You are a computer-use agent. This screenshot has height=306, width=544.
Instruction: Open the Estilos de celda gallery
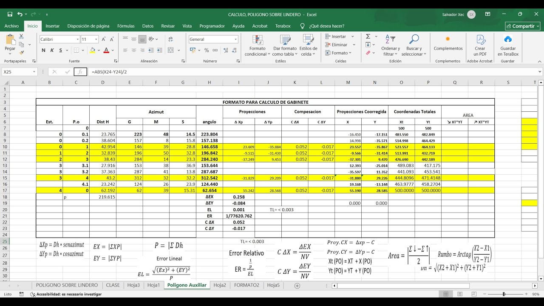[x=308, y=45]
